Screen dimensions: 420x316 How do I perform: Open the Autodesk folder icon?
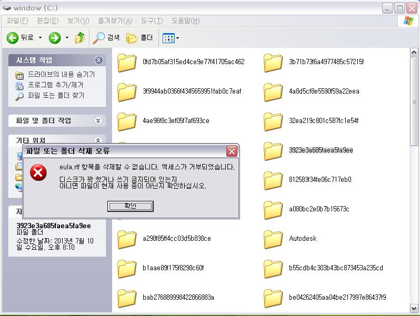click(274, 239)
